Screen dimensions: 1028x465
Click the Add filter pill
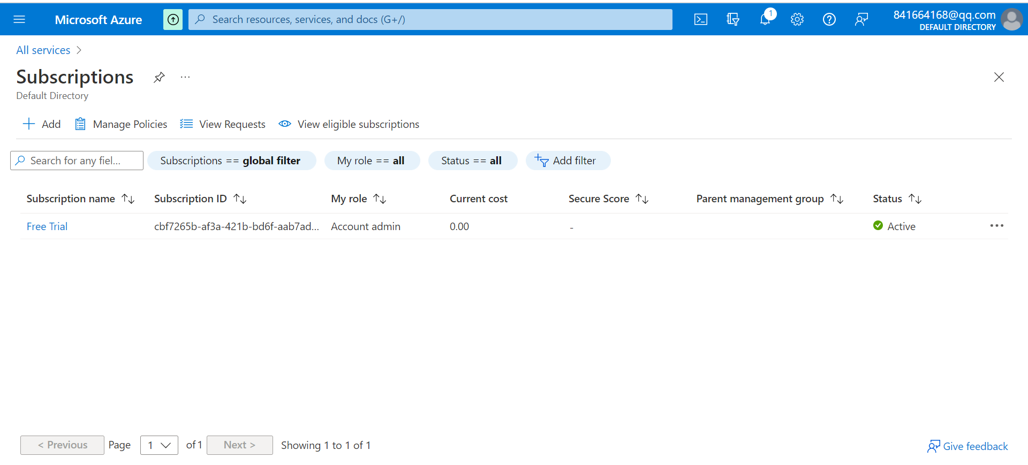[x=568, y=161]
